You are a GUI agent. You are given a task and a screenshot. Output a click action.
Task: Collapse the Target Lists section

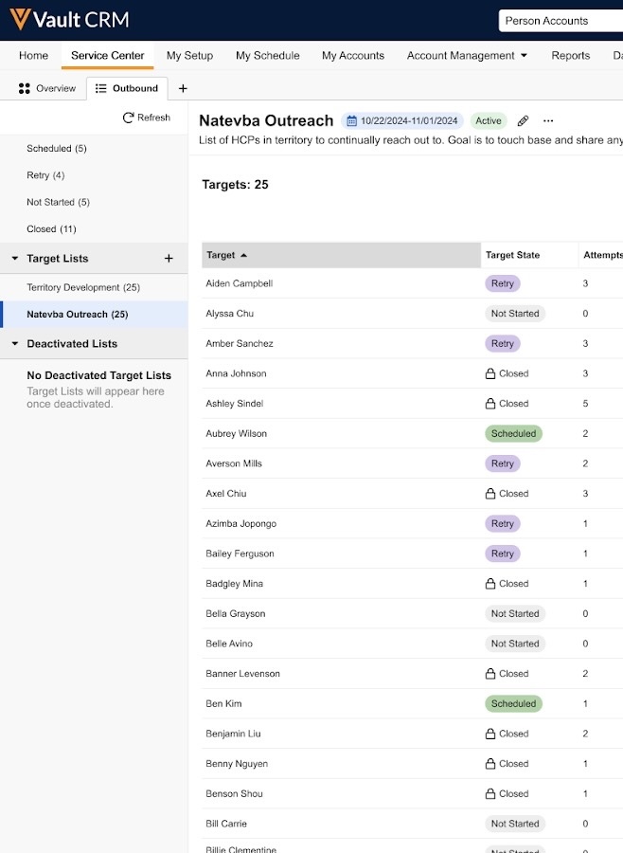[x=15, y=259]
